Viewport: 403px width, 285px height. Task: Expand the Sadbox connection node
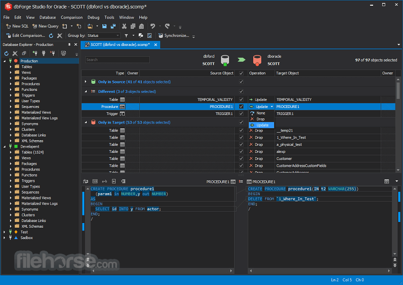(4, 238)
